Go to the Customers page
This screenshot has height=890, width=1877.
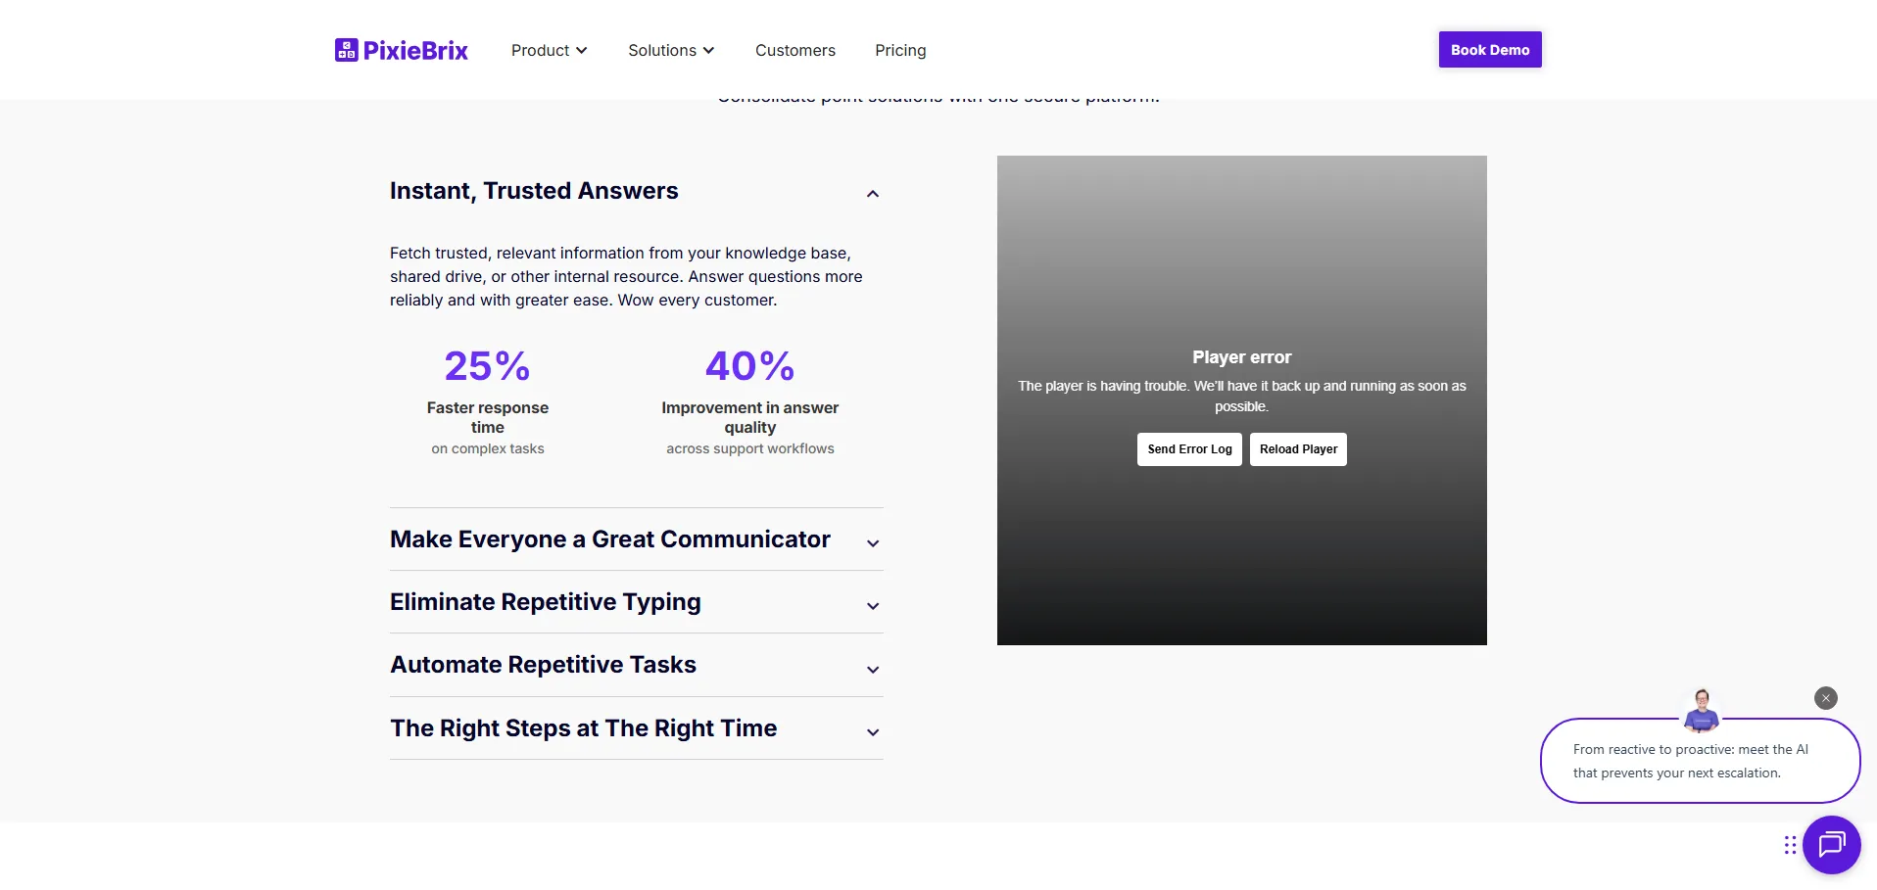click(x=794, y=50)
